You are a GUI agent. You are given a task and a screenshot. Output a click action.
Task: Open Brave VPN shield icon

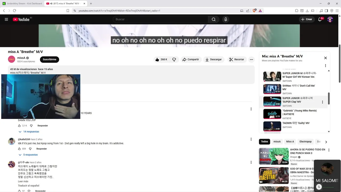tap(332, 11)
